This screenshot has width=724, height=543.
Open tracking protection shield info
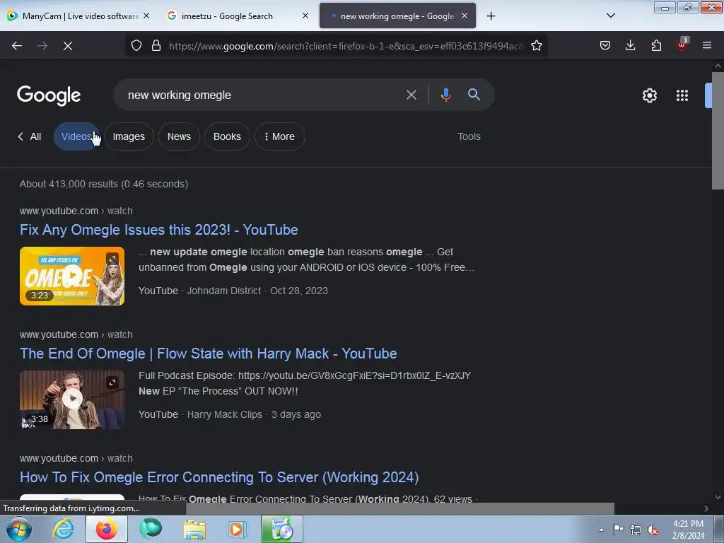136,46
